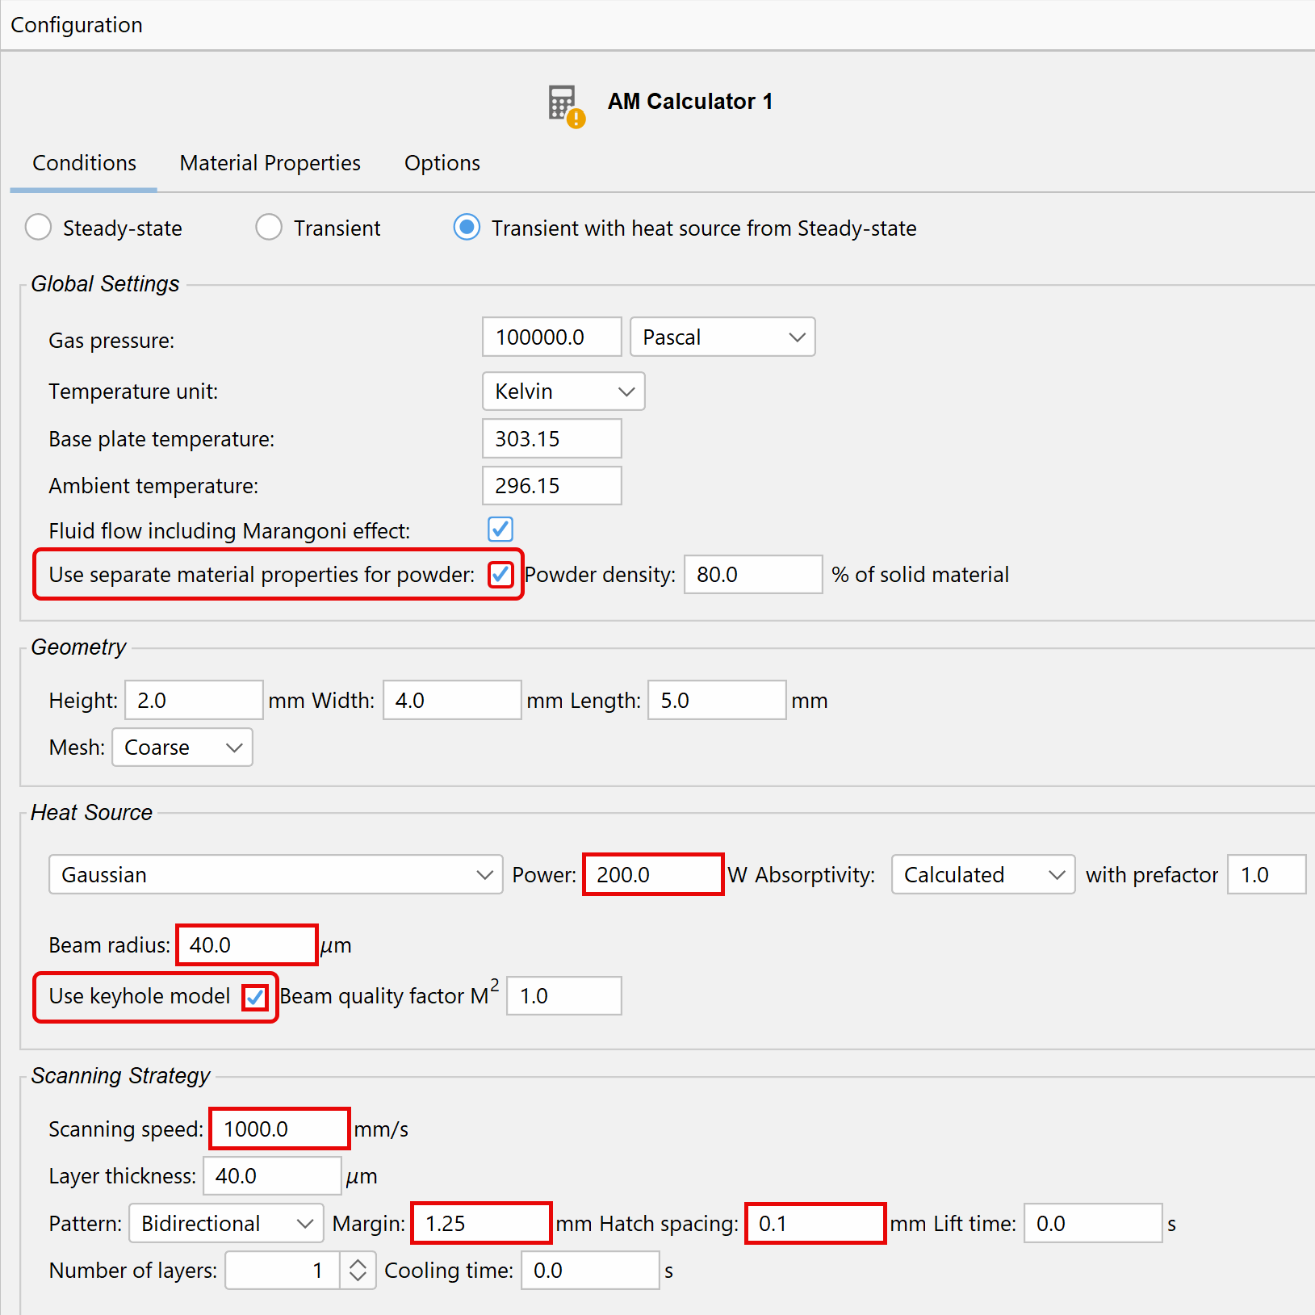Open the gas pressure unit dropdown
Viewport: 1315px width, 1315px height.
[x=722, y=337]
